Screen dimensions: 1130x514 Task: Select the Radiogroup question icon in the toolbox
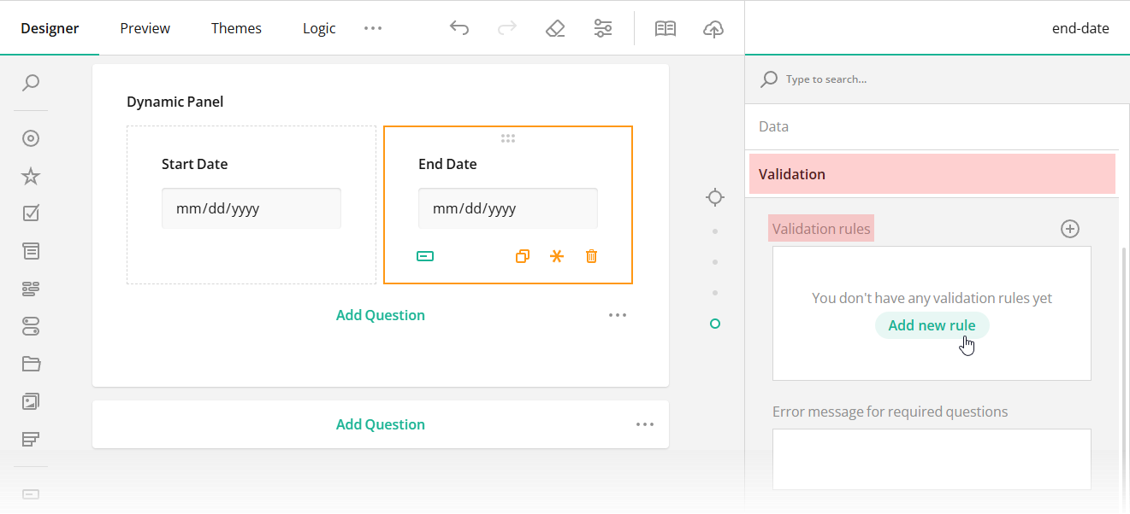(x=31, y=137)
